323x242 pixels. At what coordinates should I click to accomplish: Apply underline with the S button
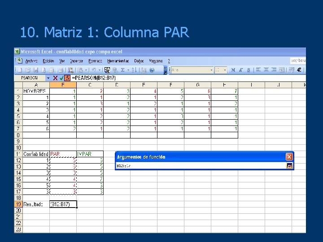click(x=249, y=70)
